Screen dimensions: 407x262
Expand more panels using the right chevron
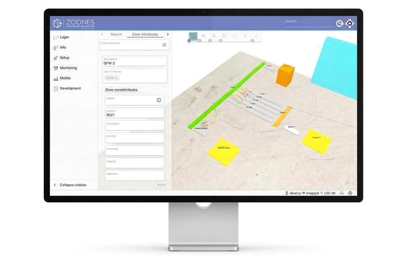168,34
